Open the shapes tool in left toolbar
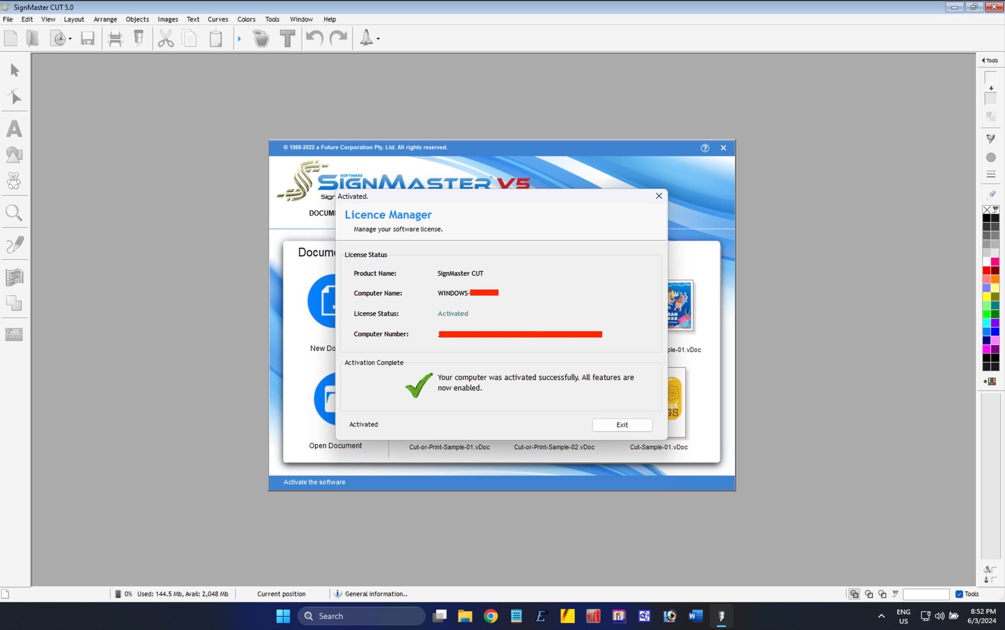The width and height of the screenshot is (1005, 630). [14, 155]
